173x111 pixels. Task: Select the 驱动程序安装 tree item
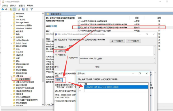[21, 73]
